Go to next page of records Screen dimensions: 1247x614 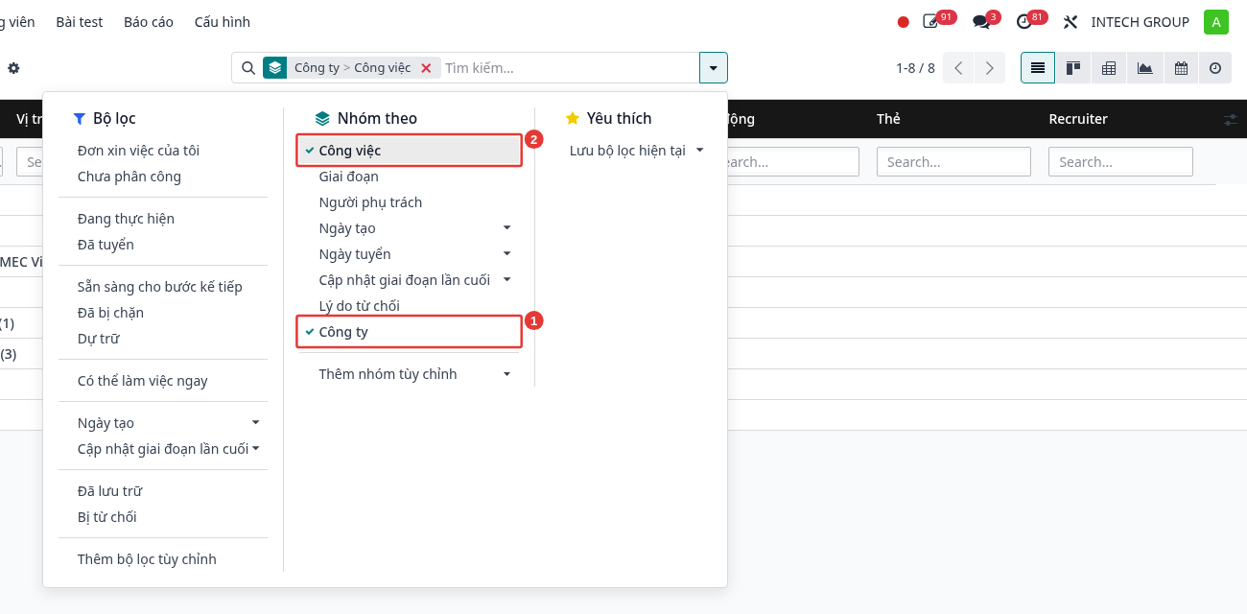tap(990, 68)
